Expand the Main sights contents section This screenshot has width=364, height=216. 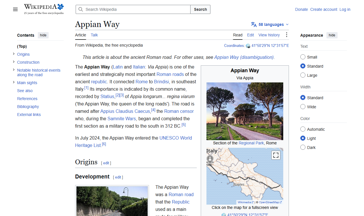pyautogui.click(x=14, y=82)
